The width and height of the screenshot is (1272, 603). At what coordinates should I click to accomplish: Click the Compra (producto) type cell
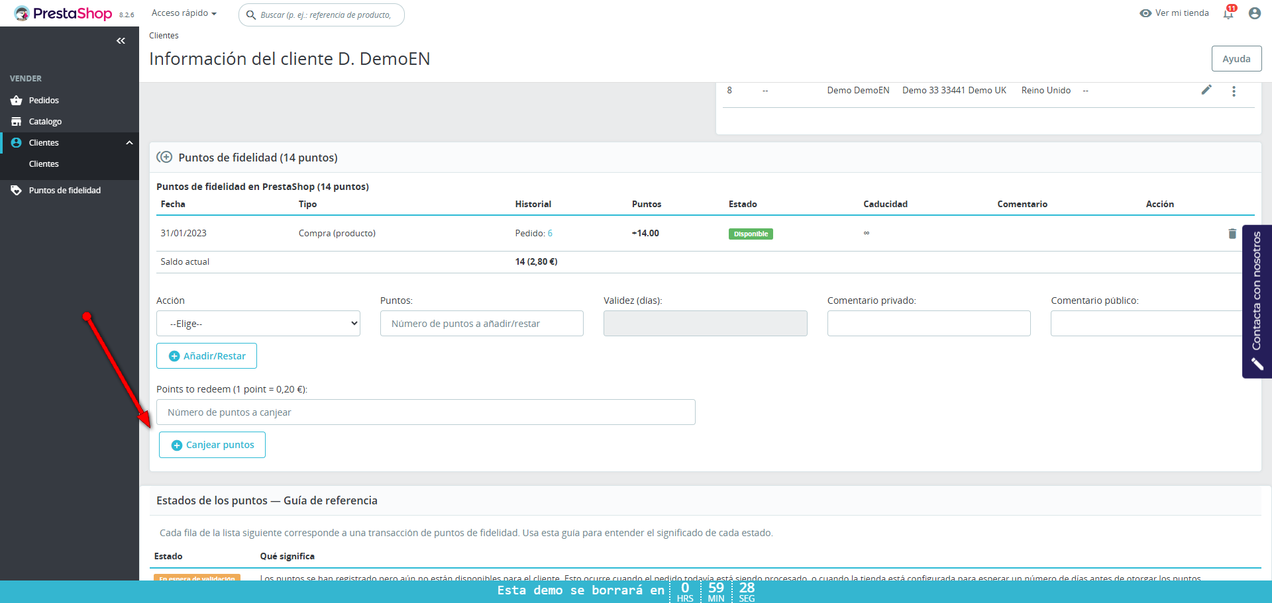coord(337,233)
